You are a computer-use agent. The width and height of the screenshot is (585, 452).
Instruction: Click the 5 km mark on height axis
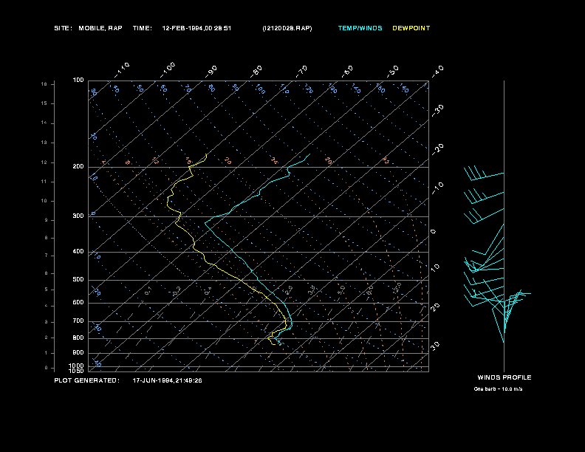click(x=47, y=290)
